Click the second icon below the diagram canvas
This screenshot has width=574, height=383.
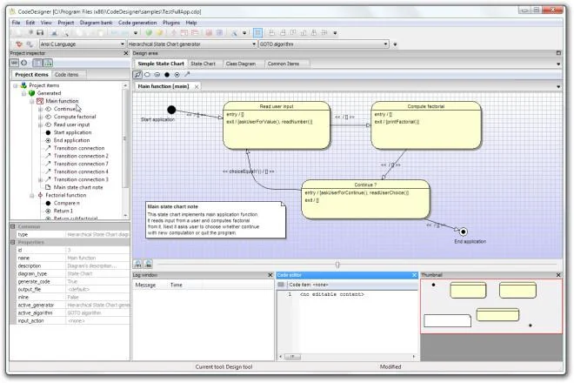coord(148,264)
